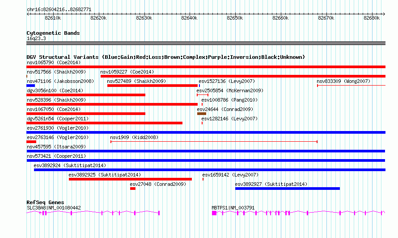Select the esv3892927 blue gain bar
This screenshot has height=238, width=398.
tap(288, 189)
